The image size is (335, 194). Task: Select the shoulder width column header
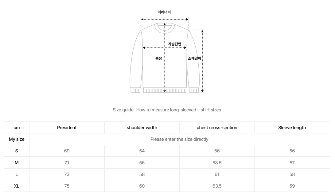point(142,128)
